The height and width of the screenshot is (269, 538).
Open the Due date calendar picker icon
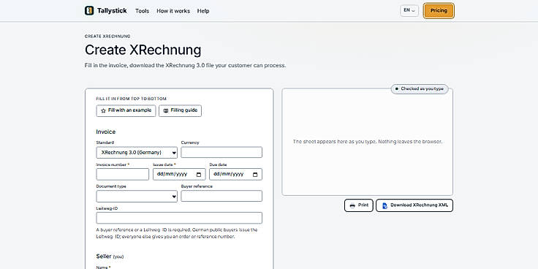pyautogui.click(x=255, y=174)
